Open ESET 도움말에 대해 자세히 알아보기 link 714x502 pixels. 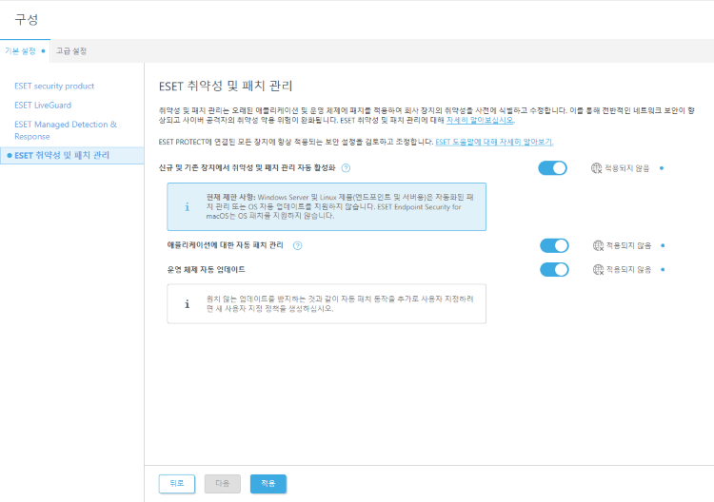494,142
